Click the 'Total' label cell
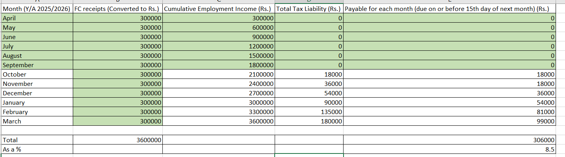The image size is (565, 157). click(x=36, y=140)
